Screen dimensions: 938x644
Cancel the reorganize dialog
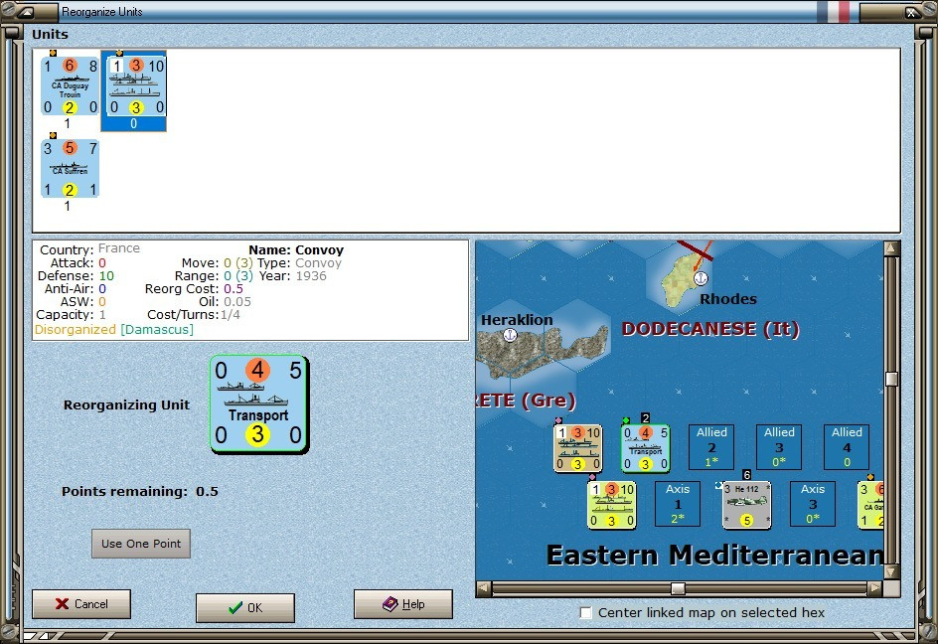pyautogui.click(x=81, y=604)
